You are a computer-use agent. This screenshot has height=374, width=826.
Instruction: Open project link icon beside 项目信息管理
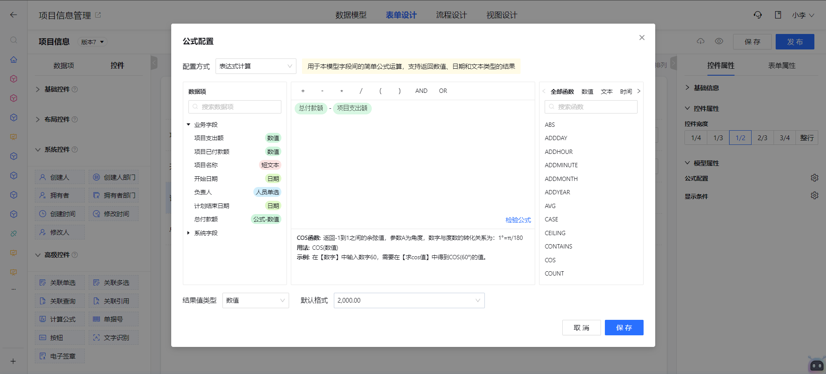click(x=98, y=15)
